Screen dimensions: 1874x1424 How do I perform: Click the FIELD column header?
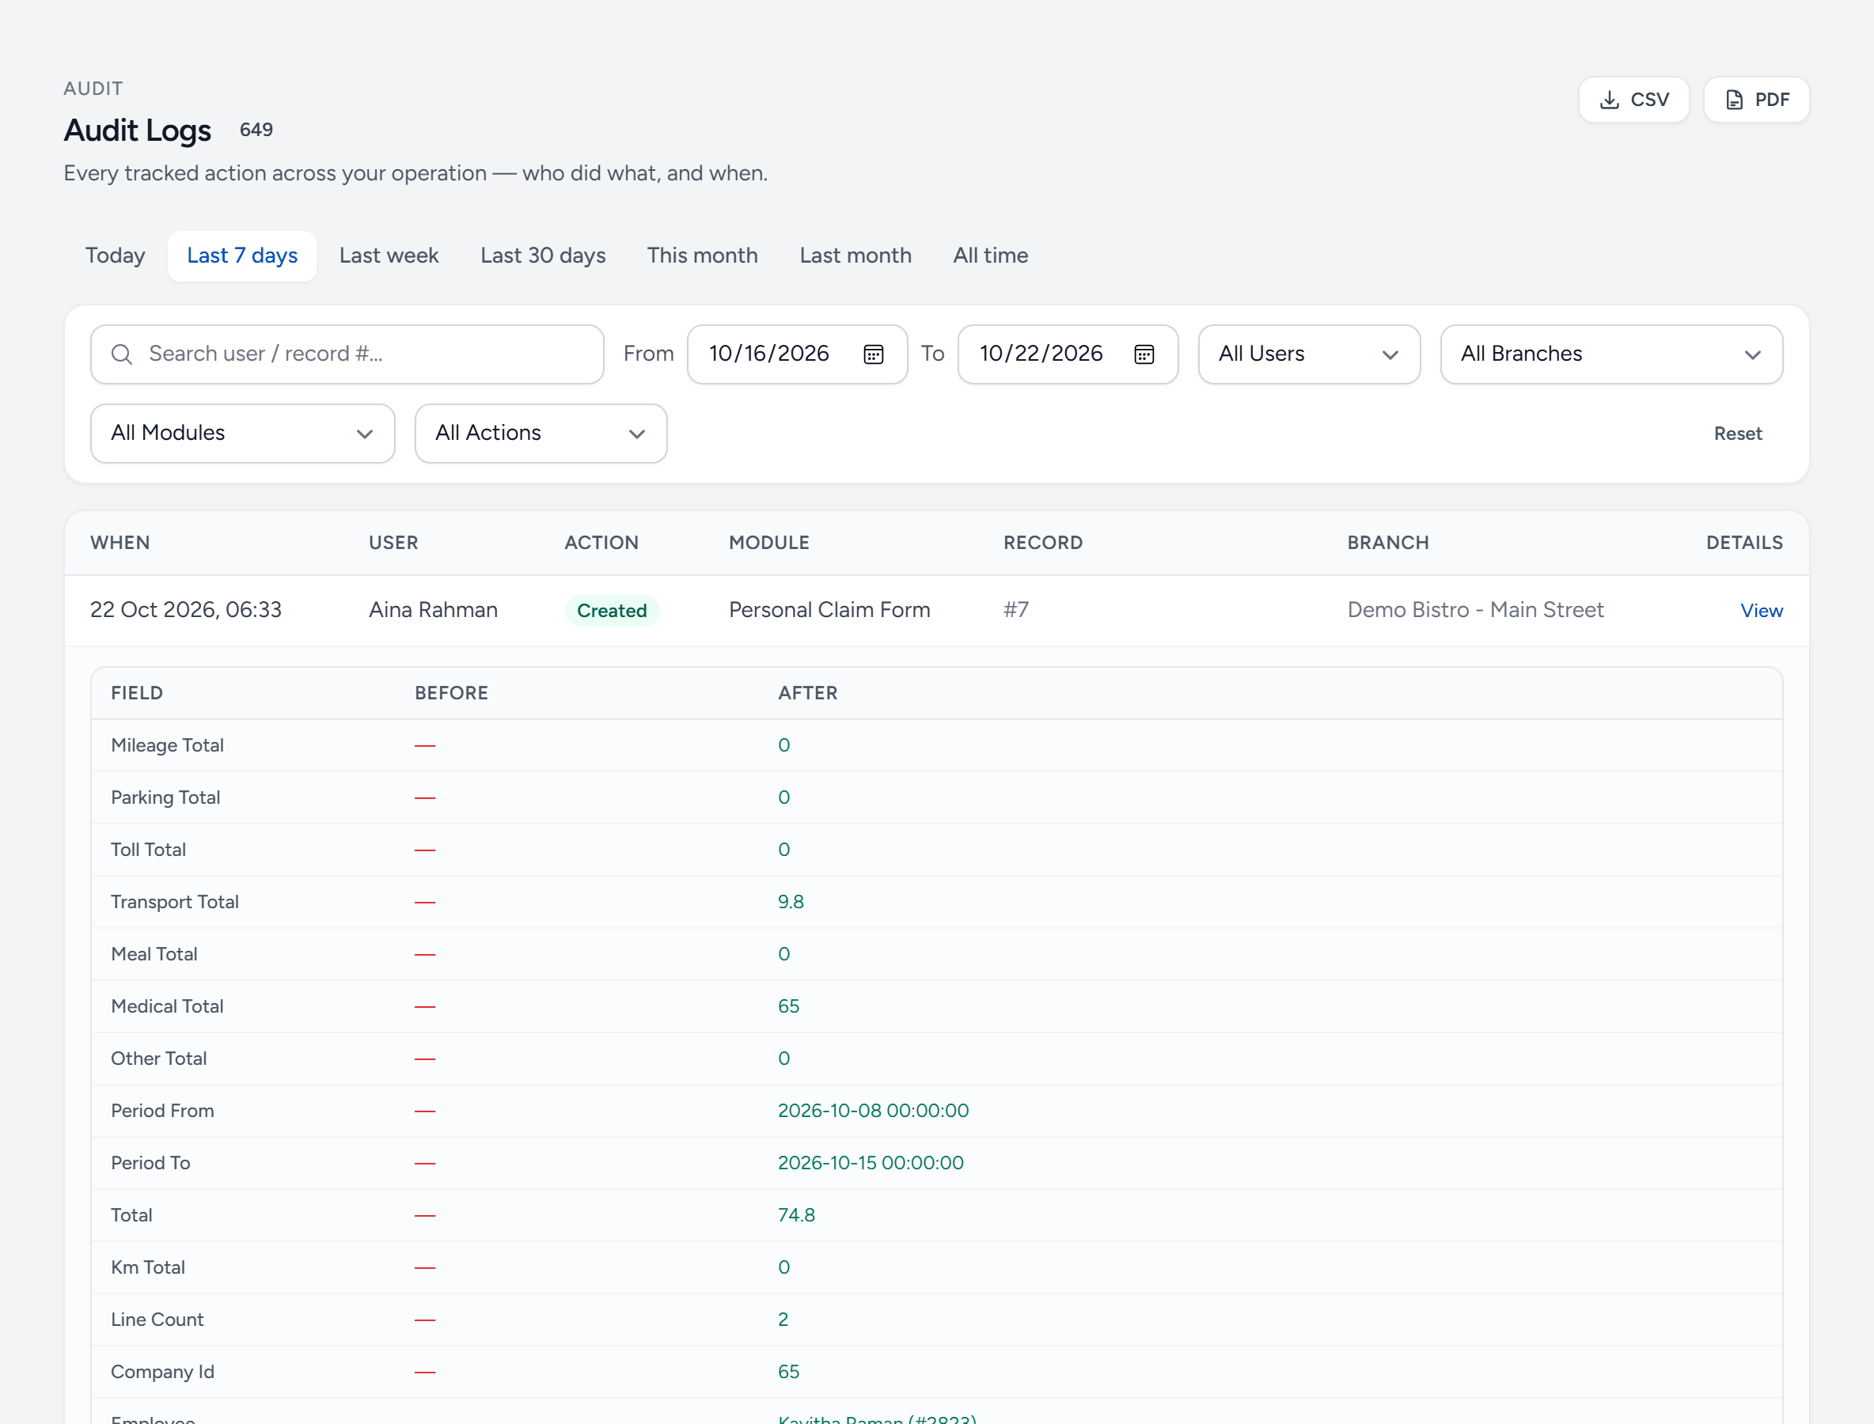[x=137, y=692]
